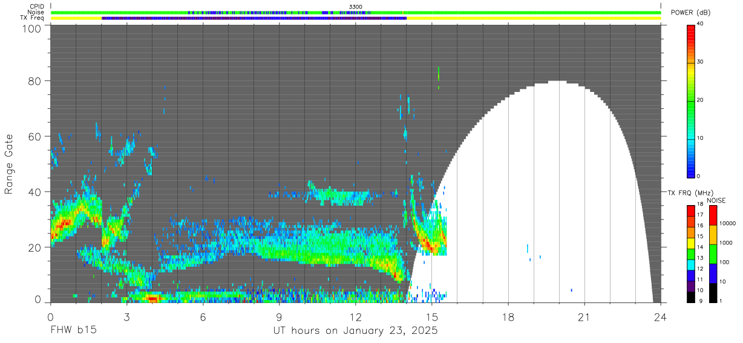The image size is (743, 343).
Task: Click the 100 range gate axis label
Action: click(x=33, y=28)
